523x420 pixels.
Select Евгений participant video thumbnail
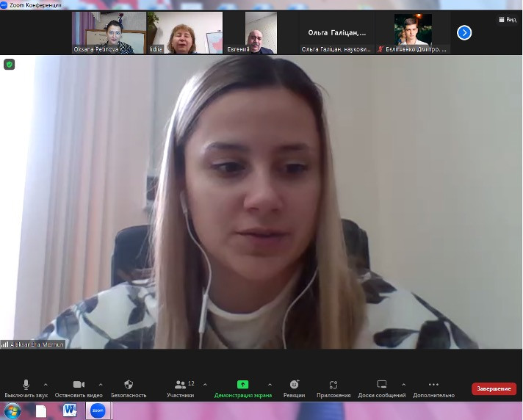(261, 32)
